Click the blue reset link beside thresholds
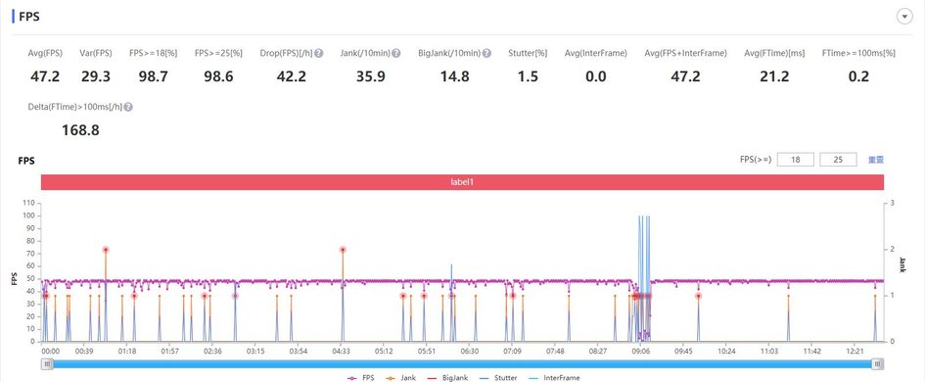 (x=875, y=160)
